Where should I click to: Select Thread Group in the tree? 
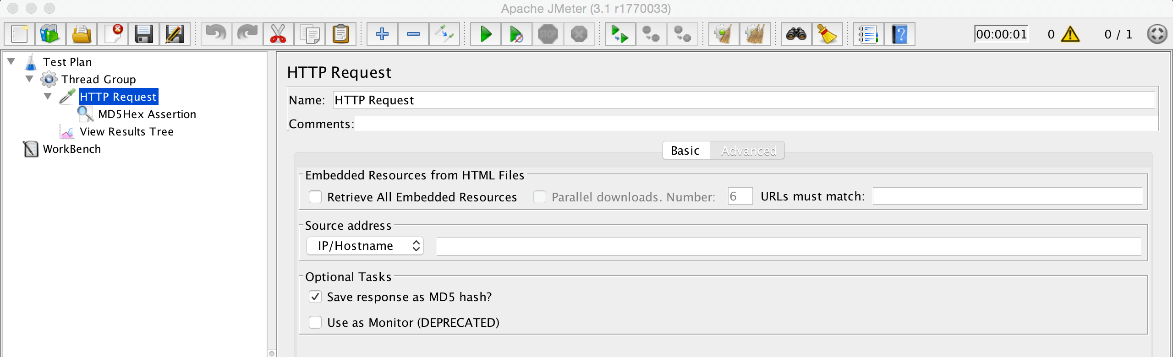pos(99,79)
